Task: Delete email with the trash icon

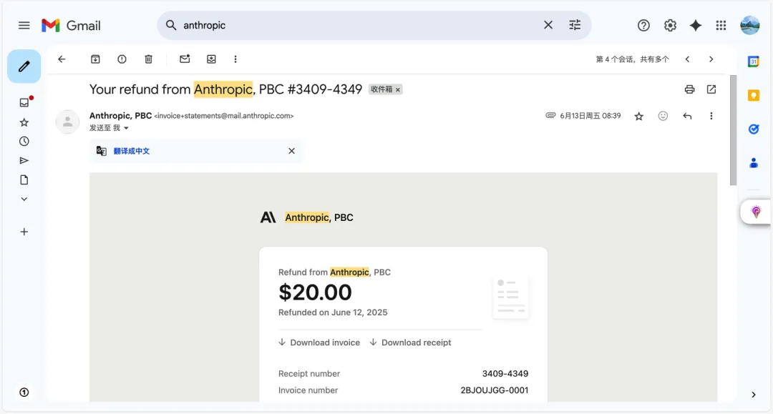Action: (148, 59)
